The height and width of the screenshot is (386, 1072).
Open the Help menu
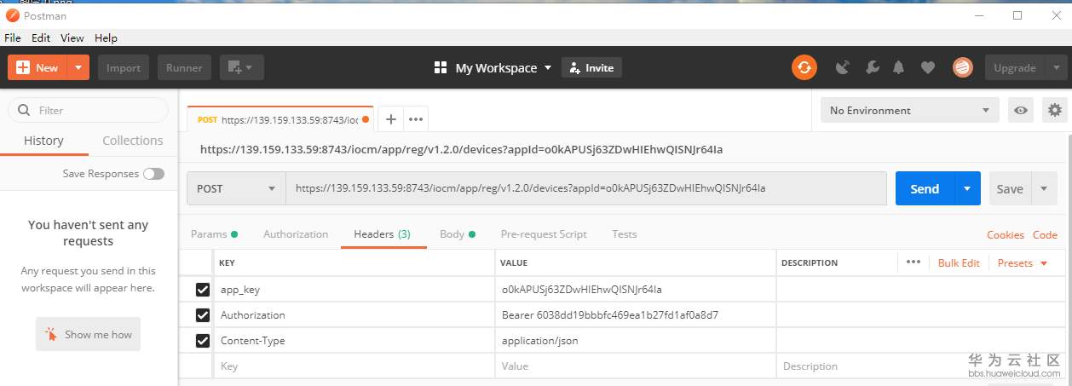tap(106, 38)
